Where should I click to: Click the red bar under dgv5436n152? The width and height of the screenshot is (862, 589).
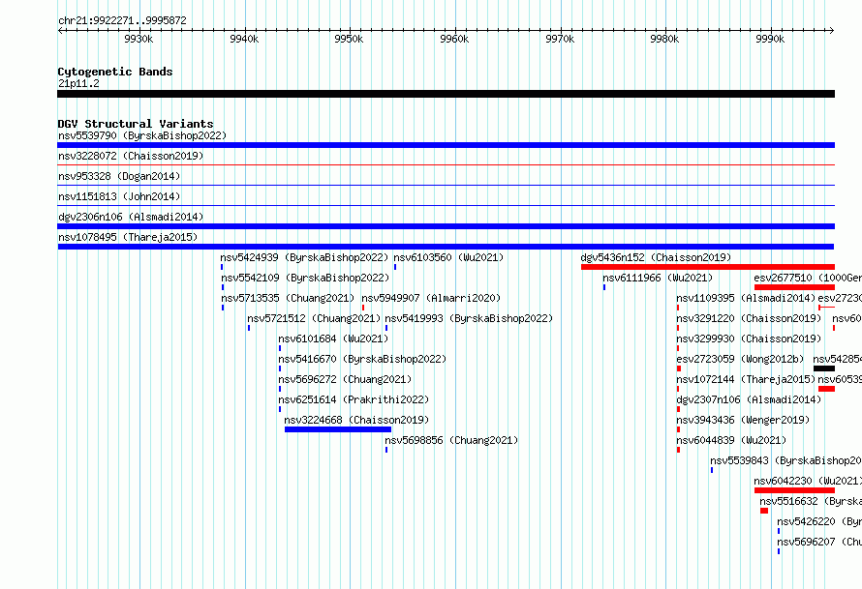pos(708,267)
